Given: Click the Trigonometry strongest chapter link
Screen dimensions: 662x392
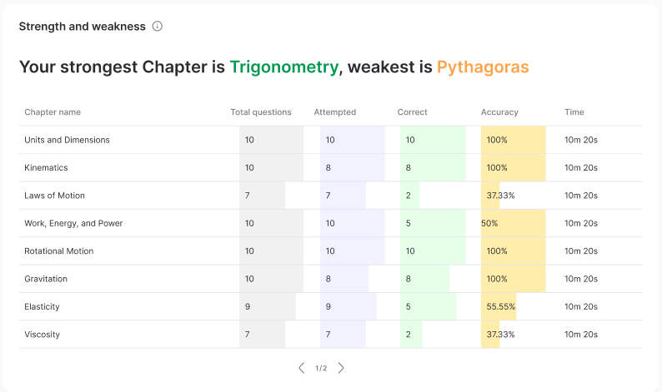Looking at the screenshot, I should coord(283,67).
